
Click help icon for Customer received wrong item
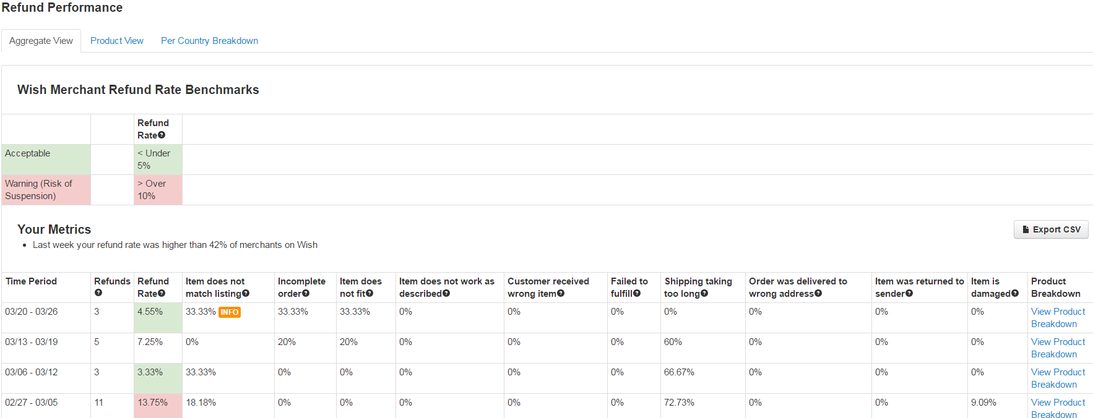coord(561,294)
